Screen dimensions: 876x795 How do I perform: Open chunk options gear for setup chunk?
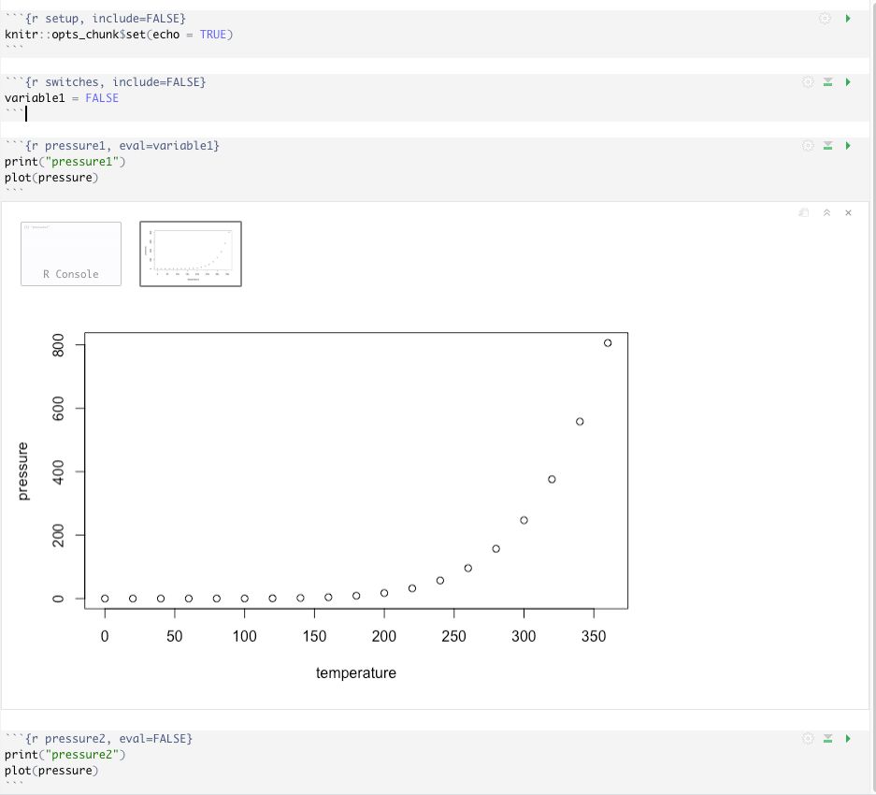(x=825, y=19)
